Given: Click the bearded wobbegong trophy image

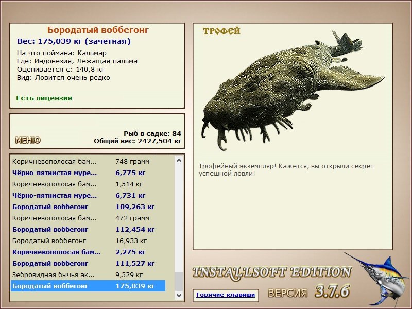Looking at the screenshot, I should coord(292,90).
